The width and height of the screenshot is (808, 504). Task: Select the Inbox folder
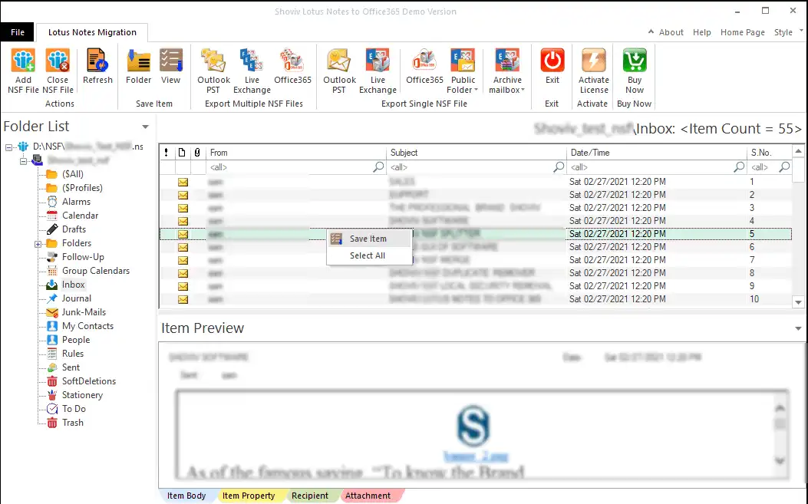click(73, 285)
